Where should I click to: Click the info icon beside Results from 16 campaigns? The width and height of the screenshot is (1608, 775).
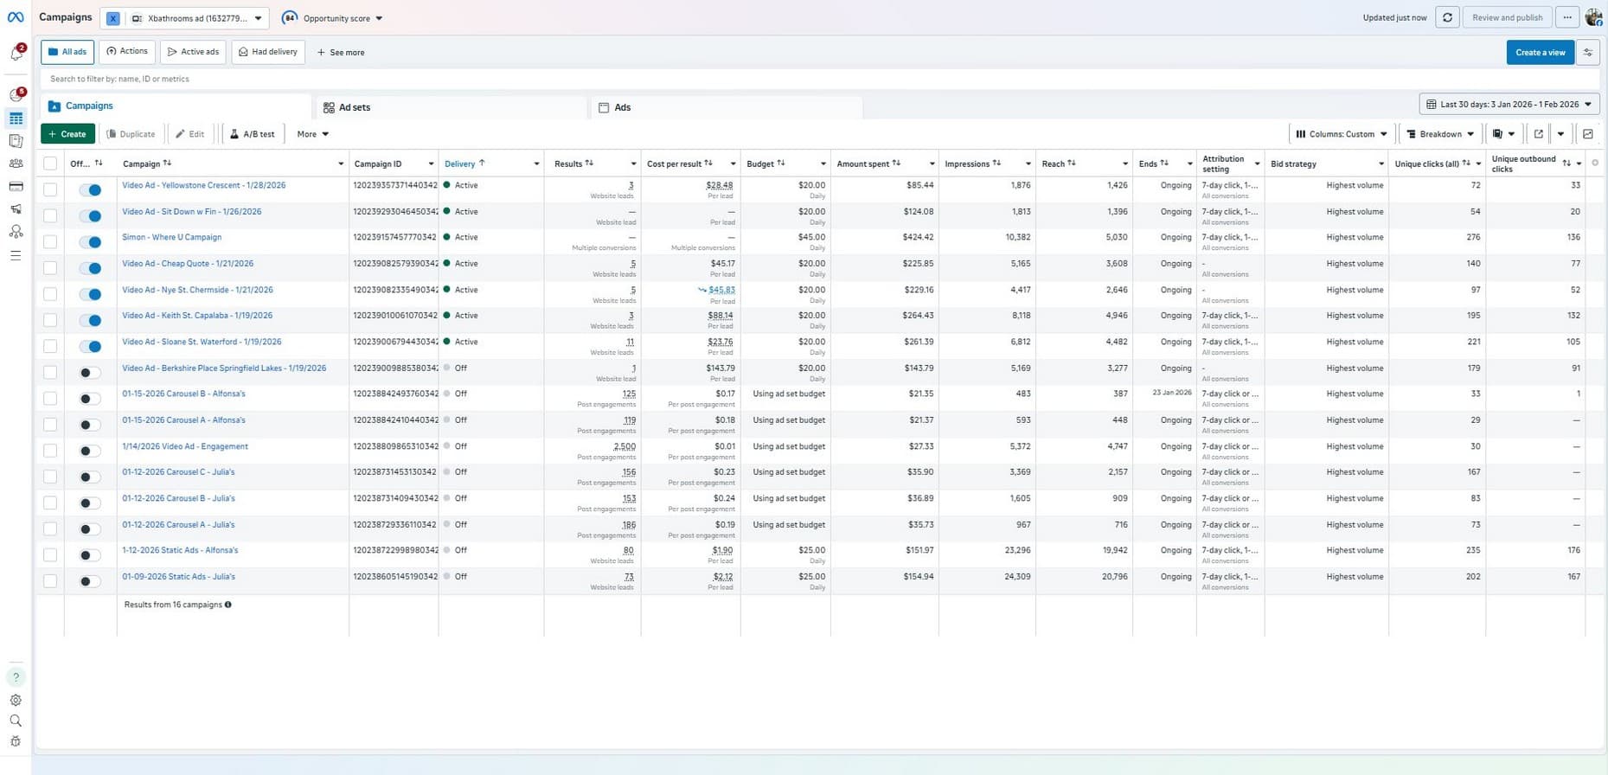click(228, 605)
